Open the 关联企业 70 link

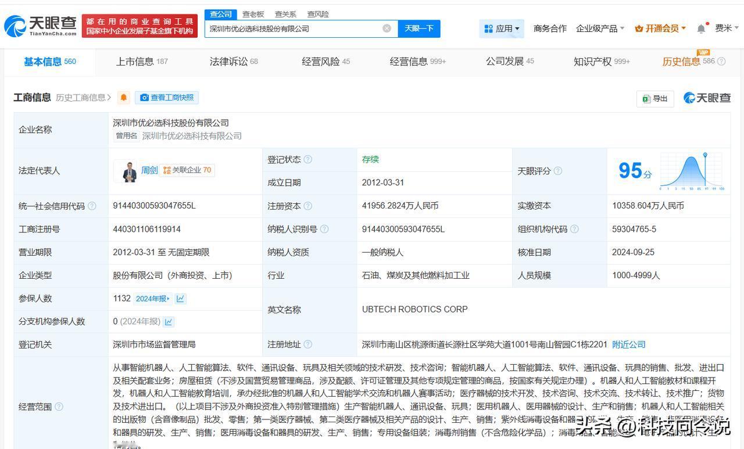(x=187, y=170)
